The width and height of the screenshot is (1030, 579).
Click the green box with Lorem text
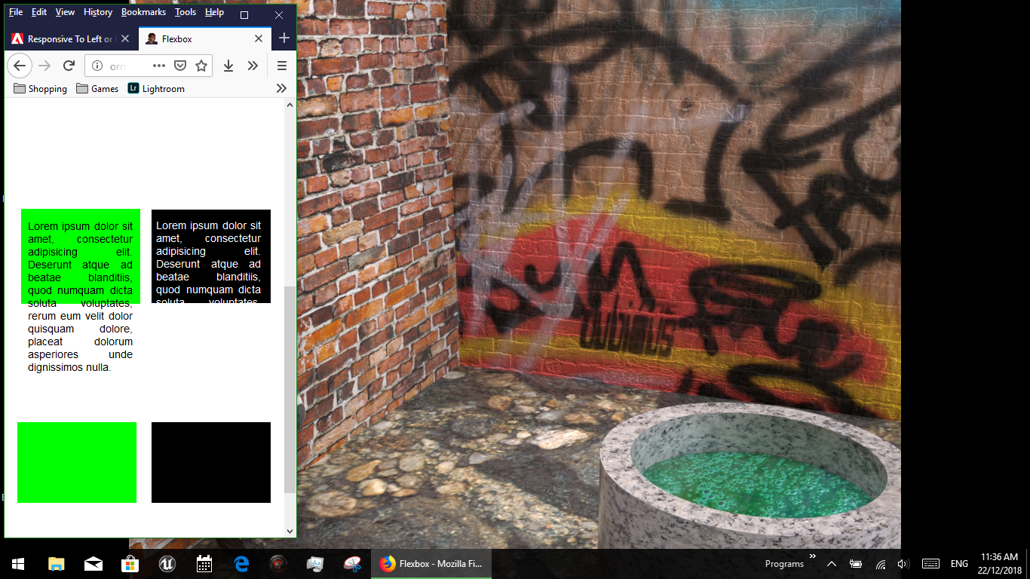(x=81, y=256)
